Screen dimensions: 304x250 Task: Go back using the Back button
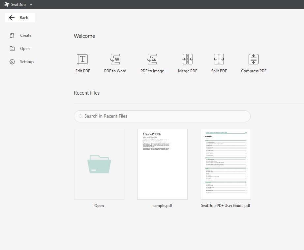20,18
